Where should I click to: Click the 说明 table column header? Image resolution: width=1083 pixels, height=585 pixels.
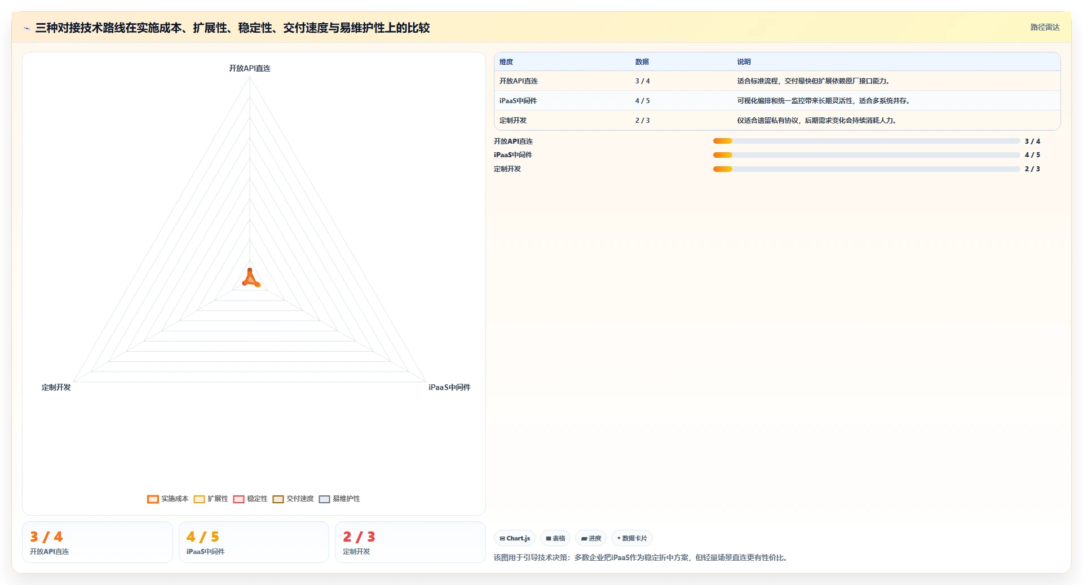pyautogui.click(x=744, y=62)
